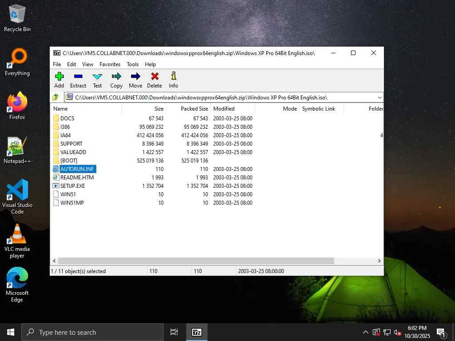Click the Extract toolbar icon

point(78,76)
